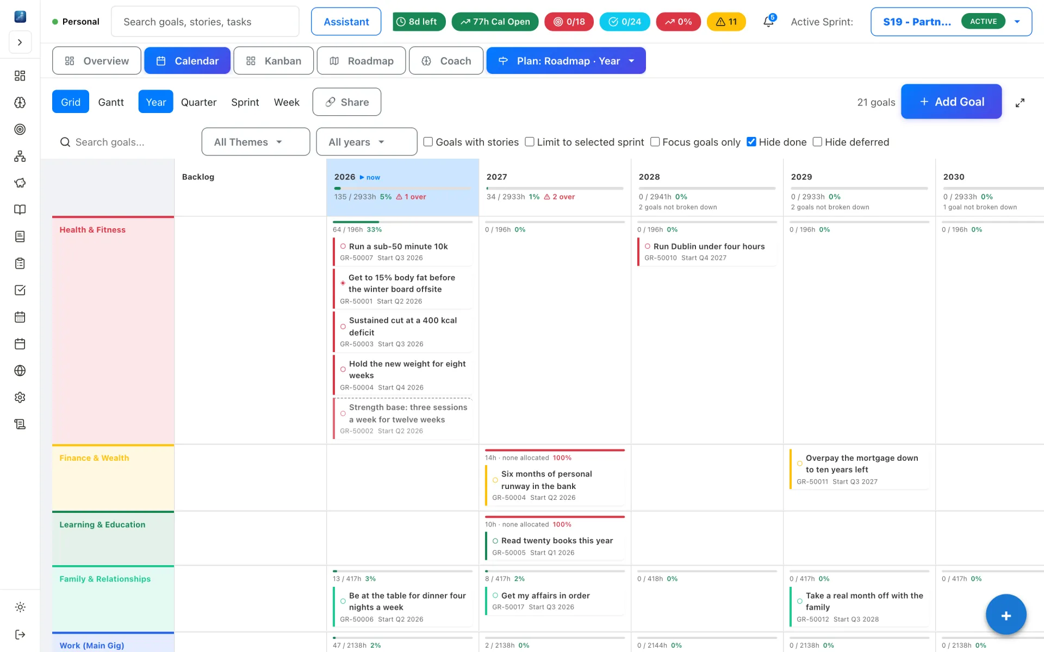This screenshot has height=652, width=1044.
Task: Open the scroll log icon in sidebar
Action: 20,424
